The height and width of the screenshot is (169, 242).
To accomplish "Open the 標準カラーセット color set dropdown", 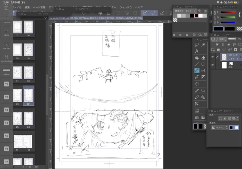I will (x=185, y=11).
